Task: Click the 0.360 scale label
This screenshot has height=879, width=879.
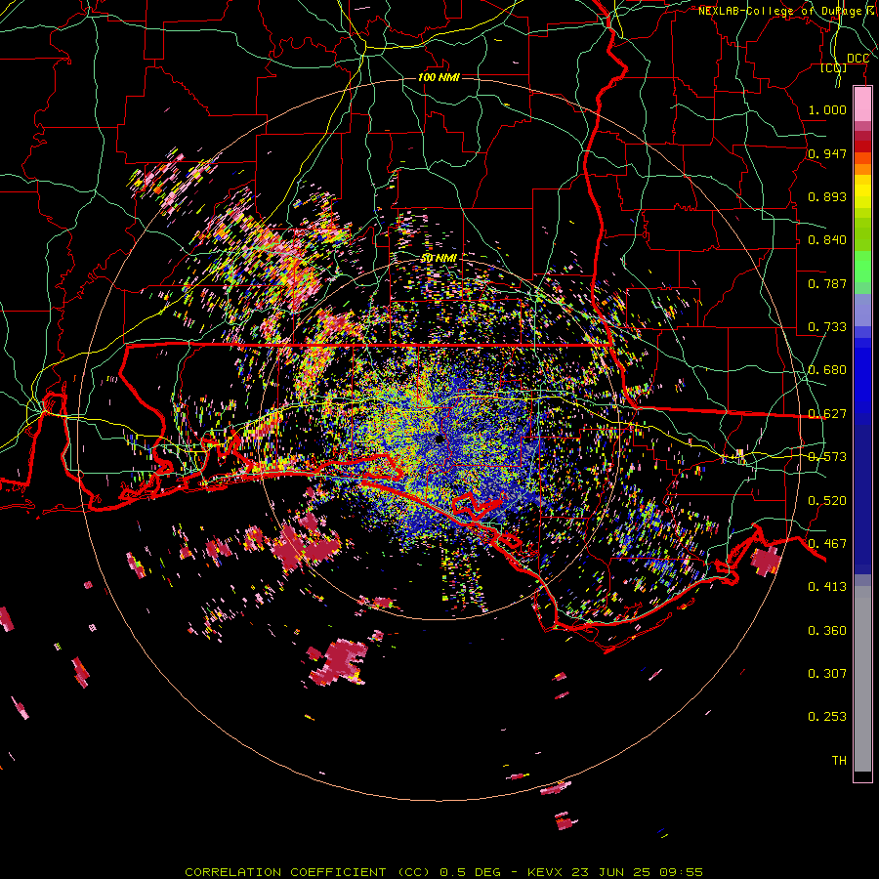Action: pos(827,631)
